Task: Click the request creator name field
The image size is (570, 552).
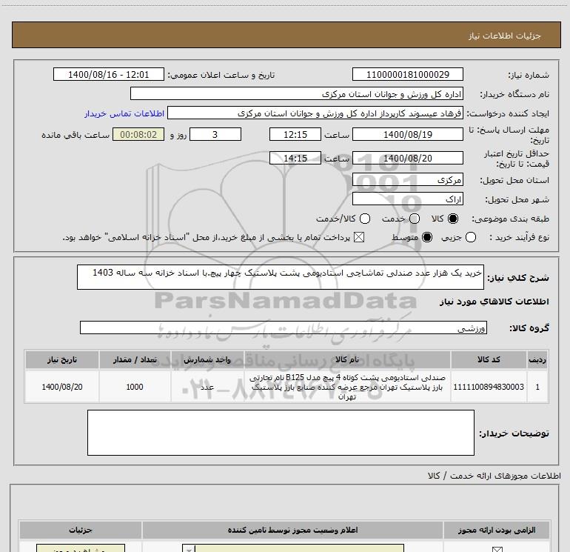Action: point(315,113)
